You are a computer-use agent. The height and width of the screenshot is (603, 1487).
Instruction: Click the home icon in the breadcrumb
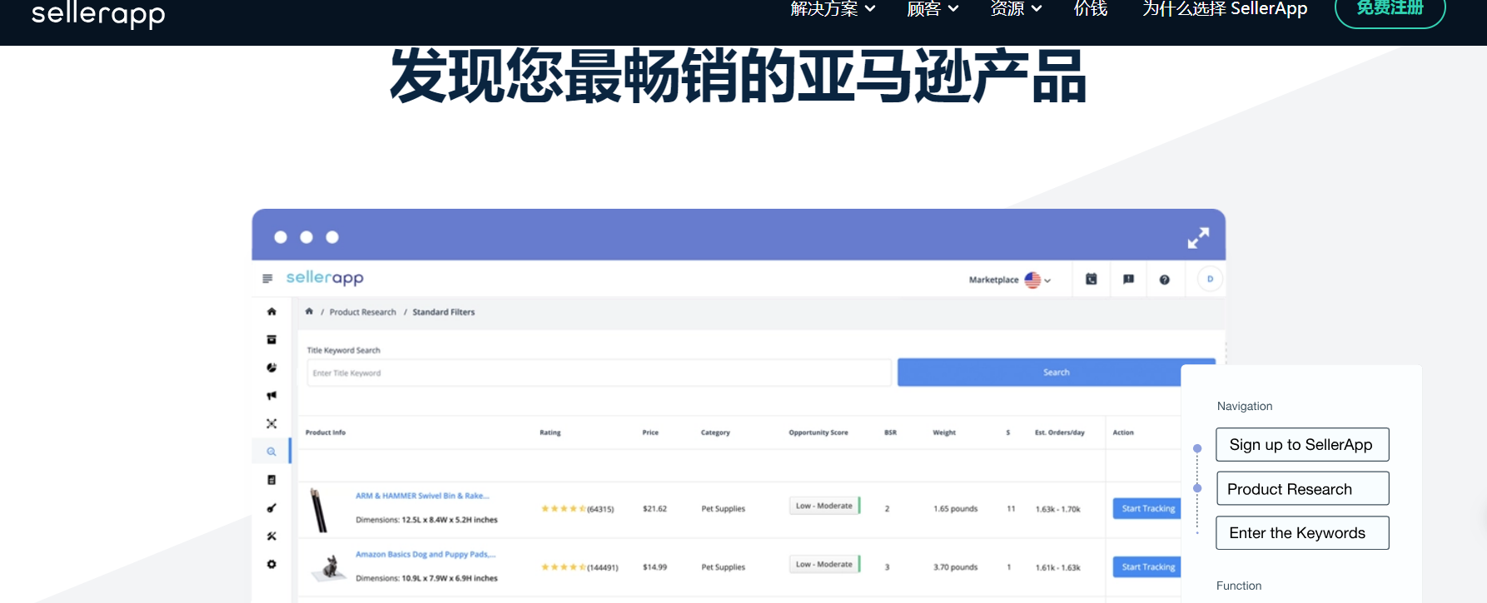(309, 312)
